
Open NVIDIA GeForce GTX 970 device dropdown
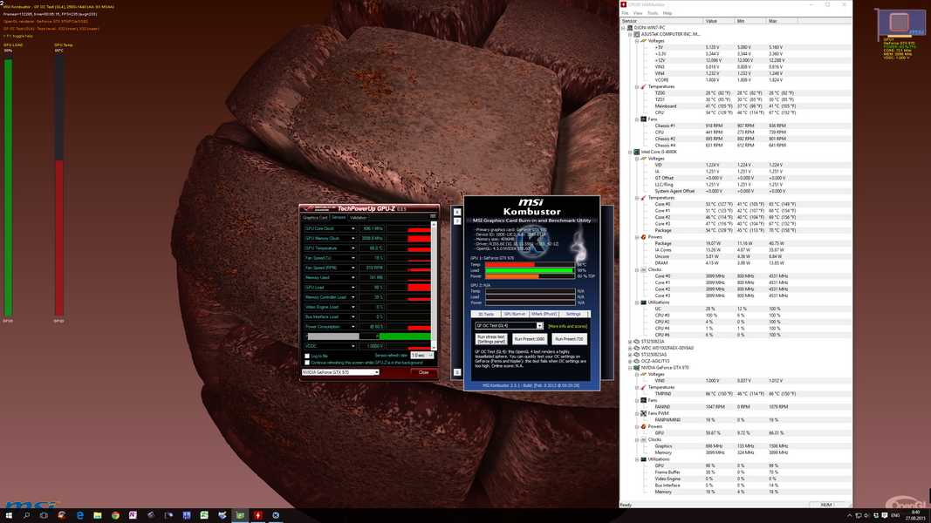pyautogui.click(x=340, y=372)
